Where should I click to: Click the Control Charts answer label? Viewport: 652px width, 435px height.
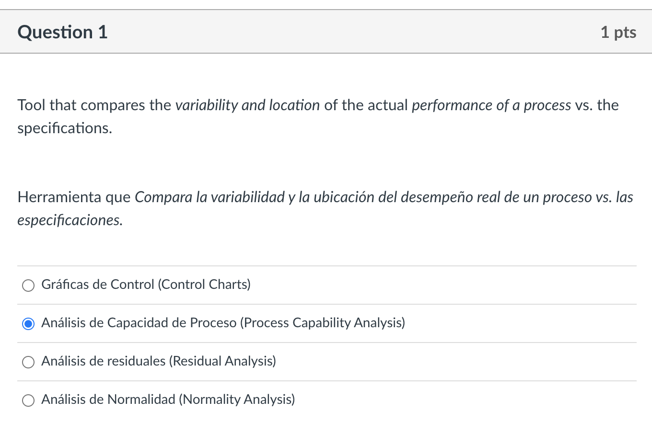tap(146, 284)
